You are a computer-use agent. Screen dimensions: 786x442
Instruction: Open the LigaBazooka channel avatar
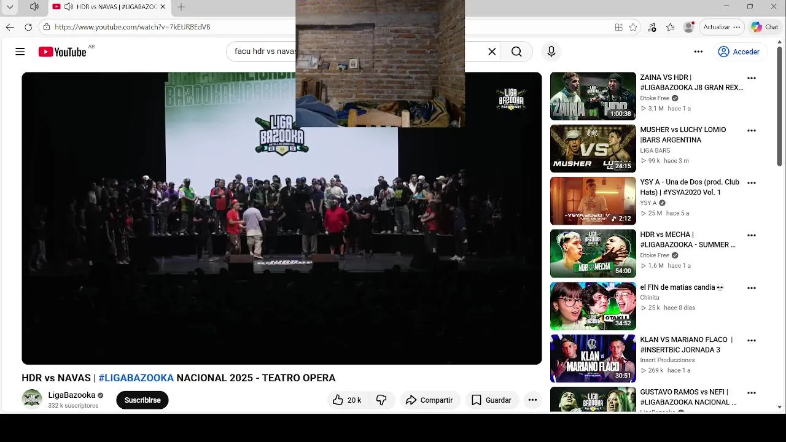click(x=32, y=399)
